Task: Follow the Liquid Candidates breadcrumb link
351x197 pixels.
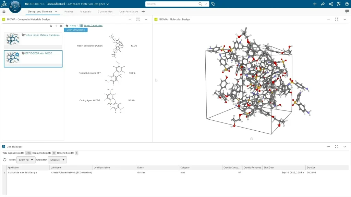Action: 93,26
